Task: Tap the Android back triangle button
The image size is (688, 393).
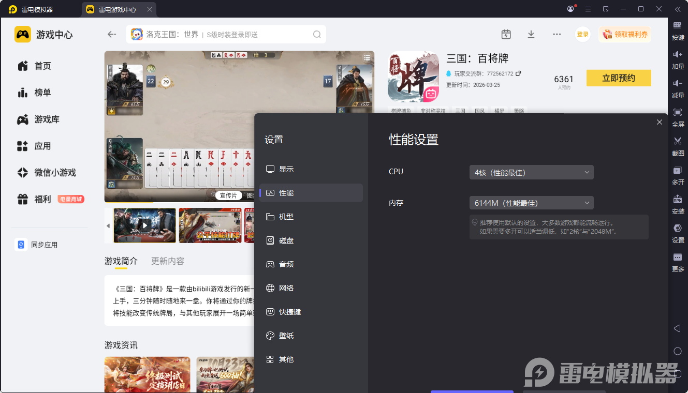Action: tap(677, 328)
